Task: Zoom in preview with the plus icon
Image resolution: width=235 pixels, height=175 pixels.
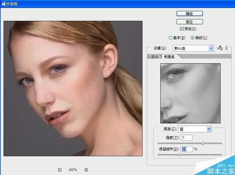Action: (x=86, y=170)
